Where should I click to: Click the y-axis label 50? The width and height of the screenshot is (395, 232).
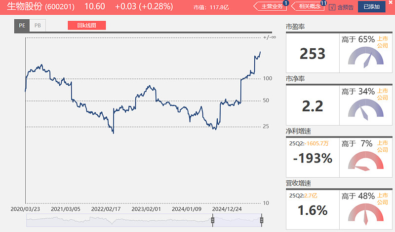click(266, 100)
